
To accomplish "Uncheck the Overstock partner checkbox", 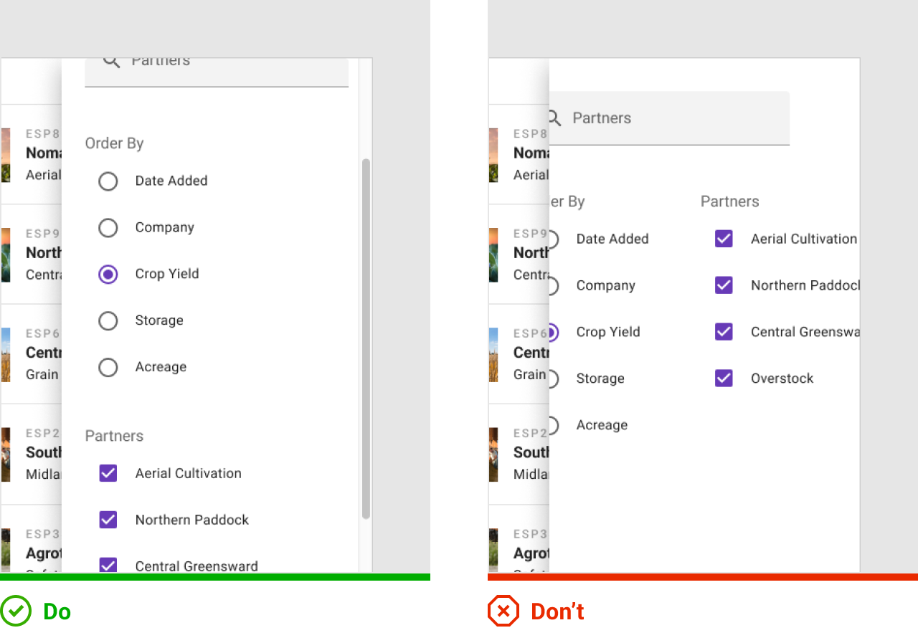I will 724,378.
